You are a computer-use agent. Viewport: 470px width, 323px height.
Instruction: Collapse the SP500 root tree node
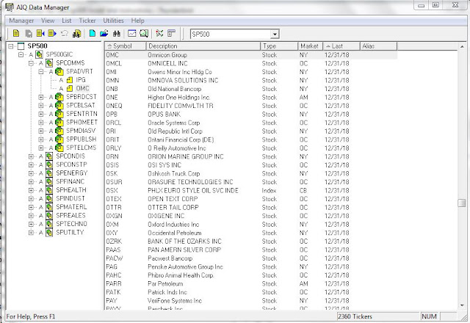tap(11, 46)
